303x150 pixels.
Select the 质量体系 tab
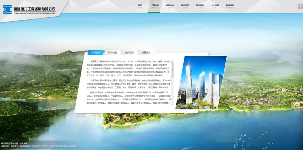[x=146, y=52]
